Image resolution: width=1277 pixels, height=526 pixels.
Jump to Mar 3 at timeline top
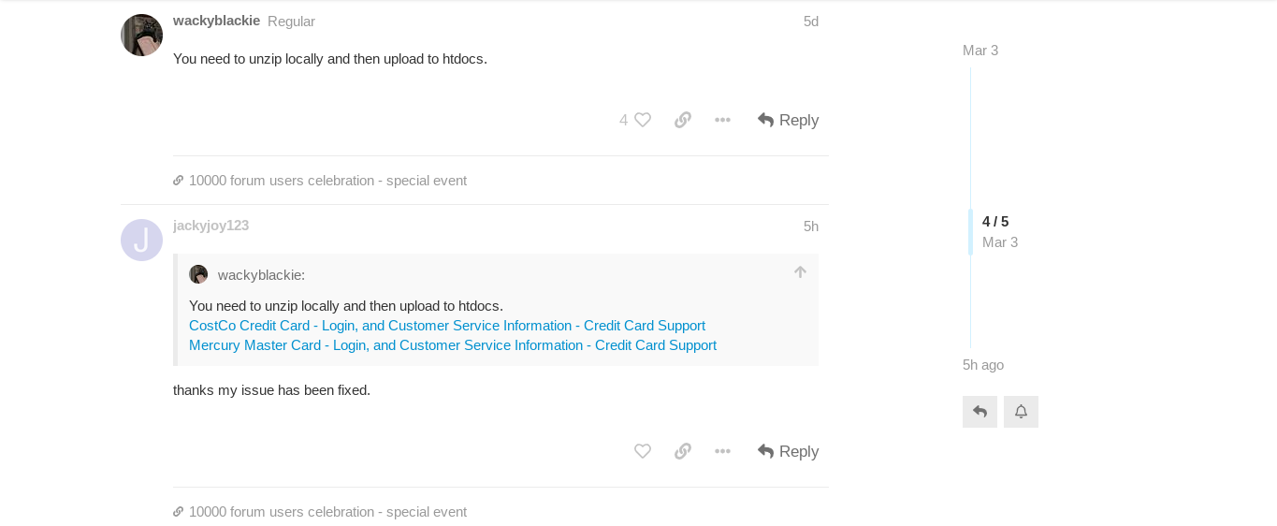980,51
